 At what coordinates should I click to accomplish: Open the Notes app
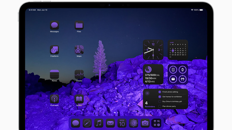54,74
